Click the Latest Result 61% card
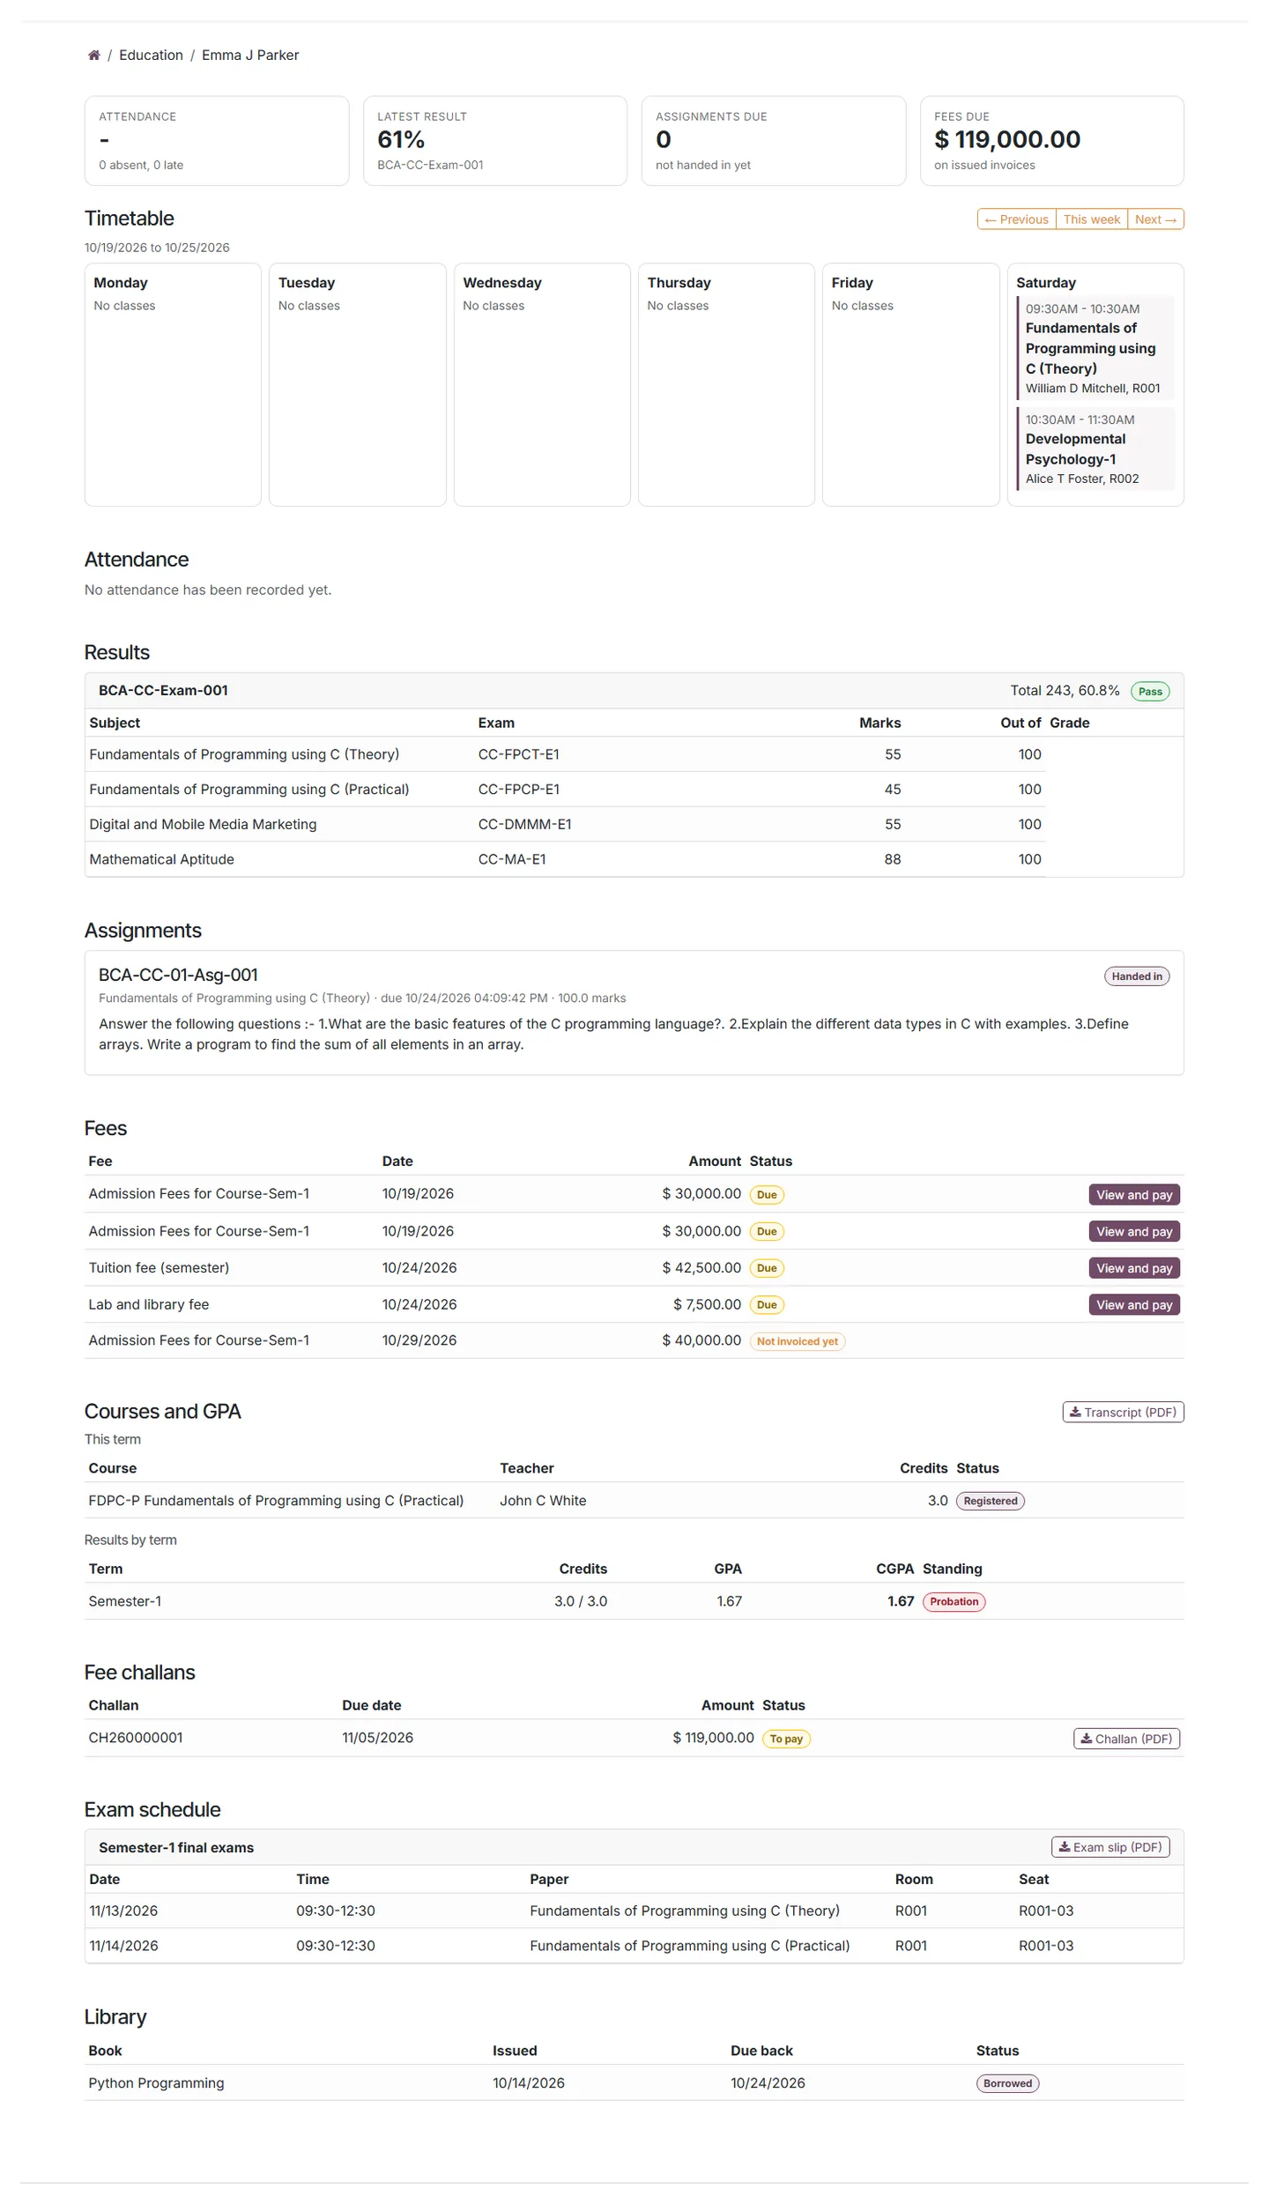This screenshot has width=1269, height=2204. 495,141
